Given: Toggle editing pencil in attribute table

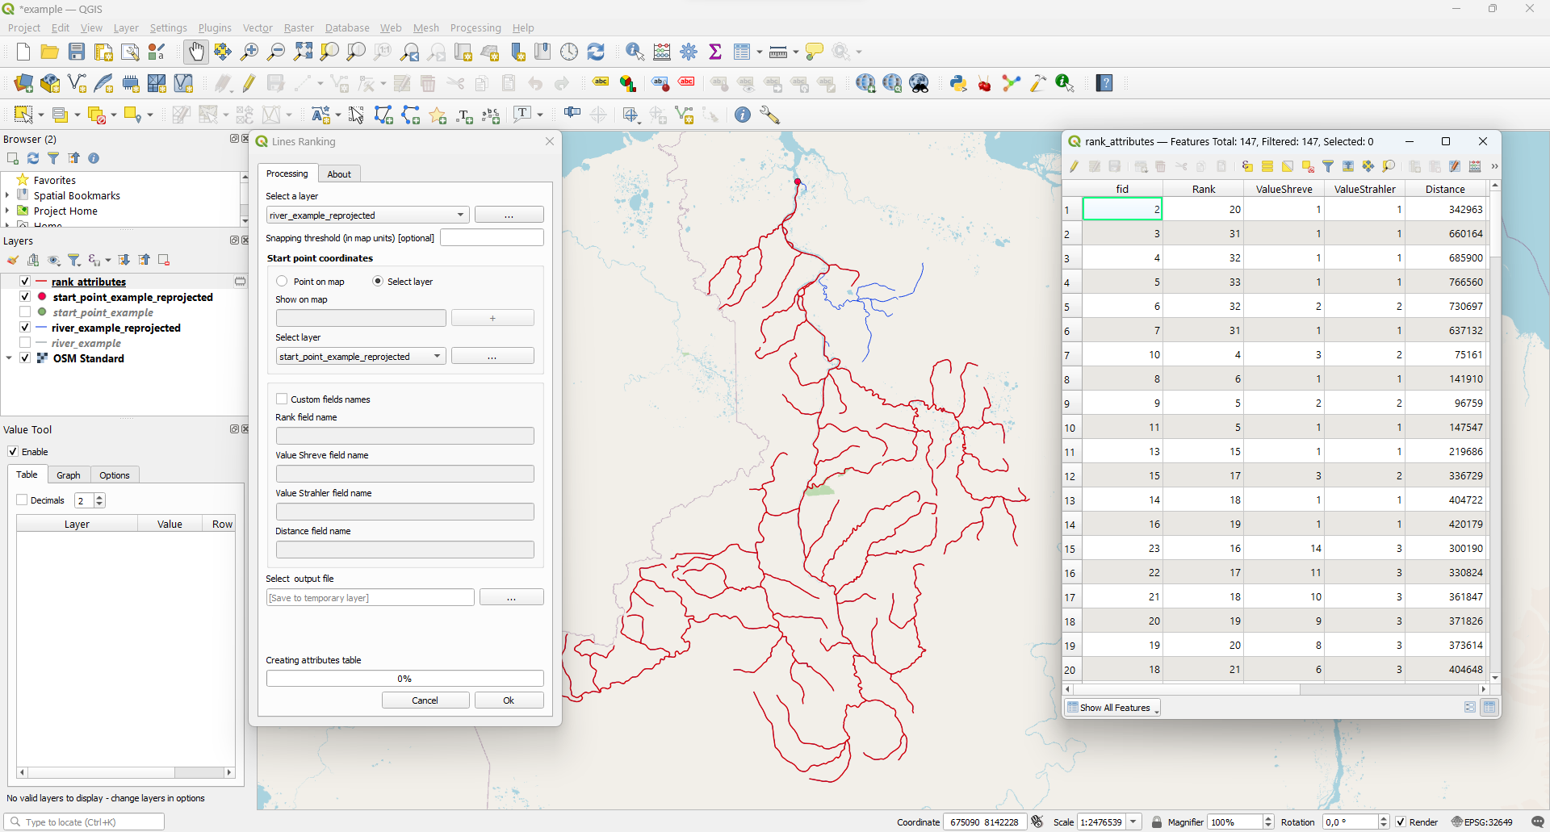Looking at the screenshot, I should [1074, 166].
